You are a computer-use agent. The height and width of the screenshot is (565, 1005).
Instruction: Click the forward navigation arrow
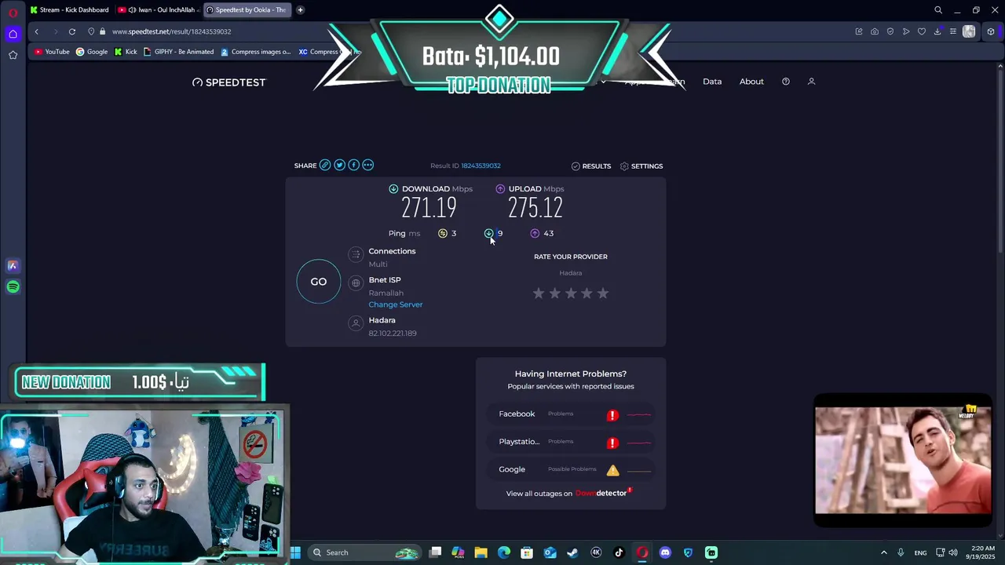55,31
